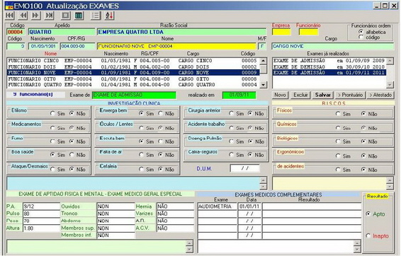Click the yellow Funcionário input field
The width and height of the screenshot is (401, 256).
308,32
